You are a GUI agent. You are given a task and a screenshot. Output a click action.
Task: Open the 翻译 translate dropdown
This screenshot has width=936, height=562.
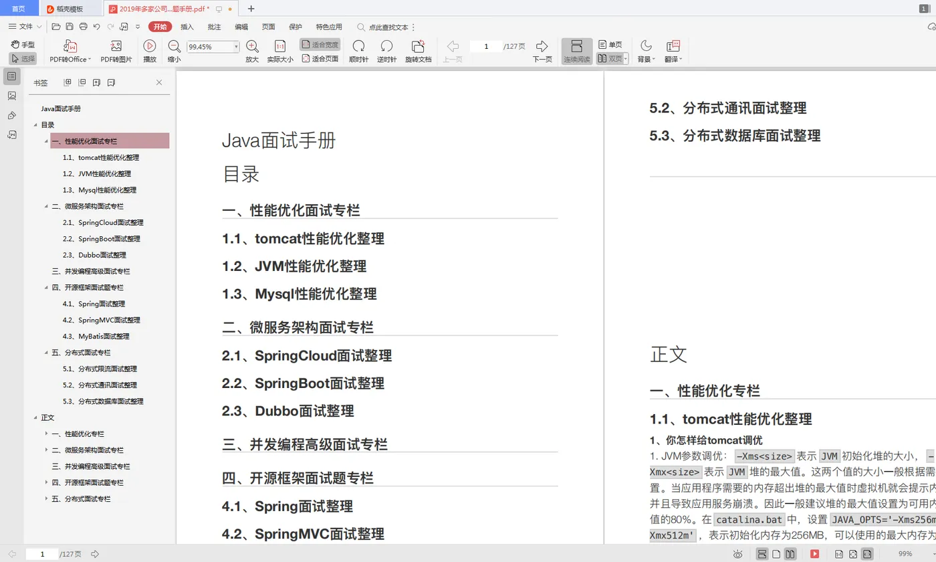pos(673,52)
